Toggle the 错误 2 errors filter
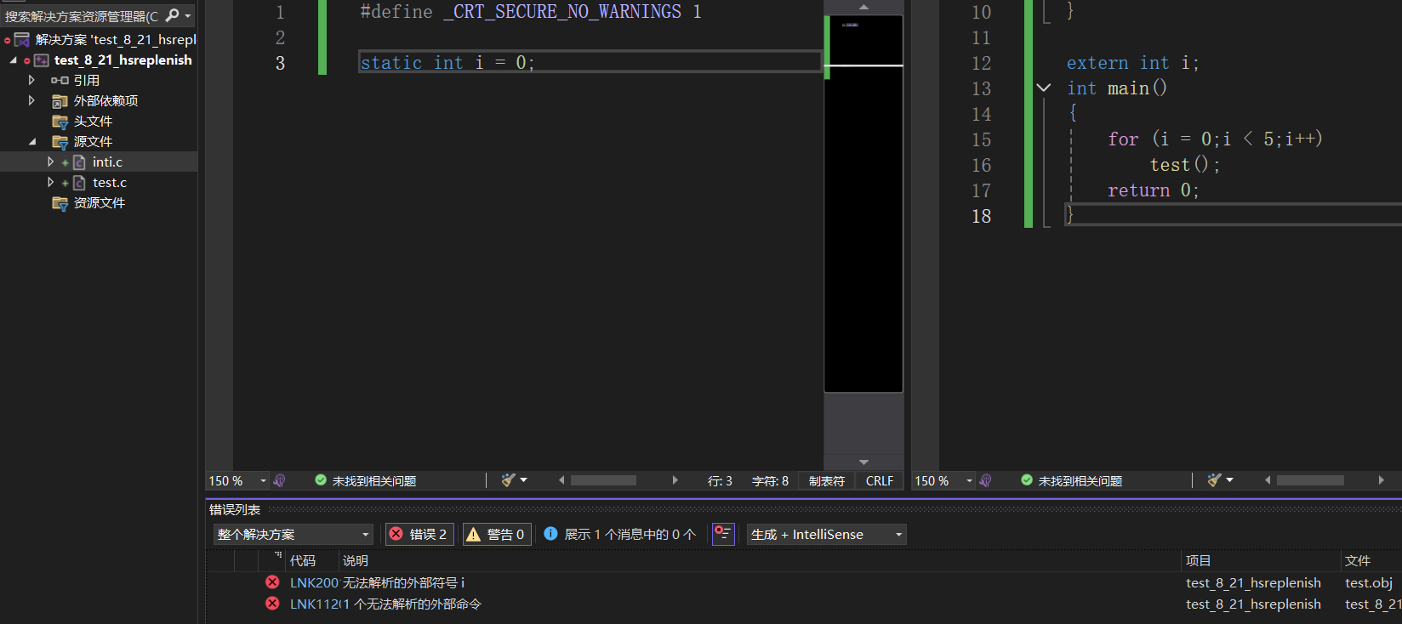This screenshot has height=624, width=1402. click(x=419, y=534)
